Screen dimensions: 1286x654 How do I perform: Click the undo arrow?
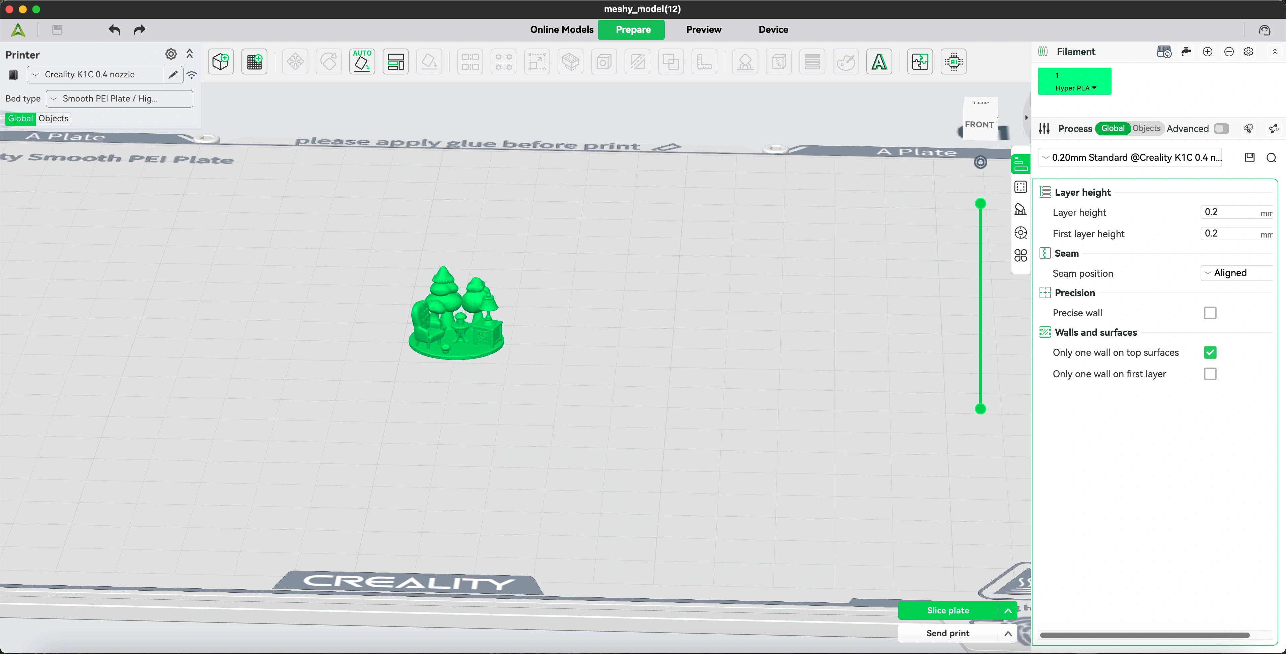(x=114, y=29)
